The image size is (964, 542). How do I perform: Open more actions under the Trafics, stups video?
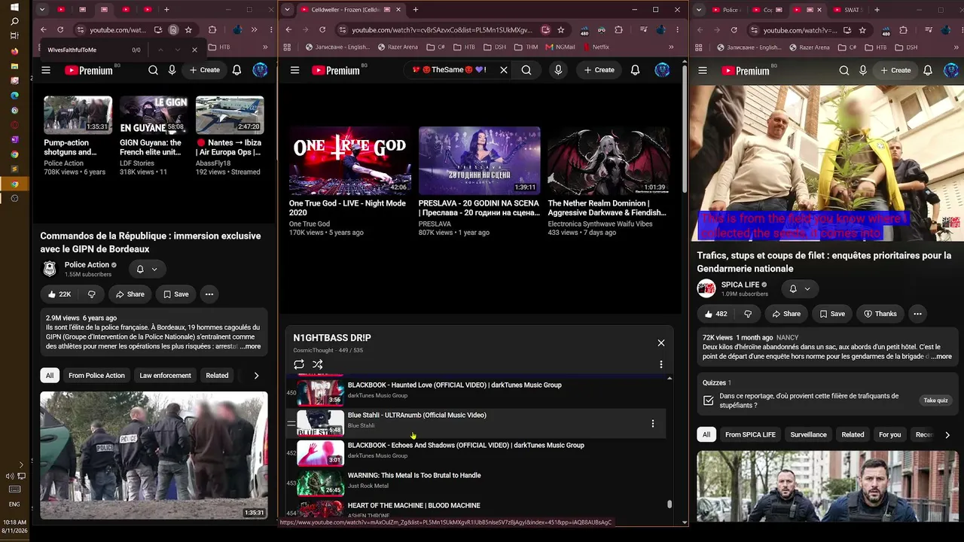(x=917, y=314)
